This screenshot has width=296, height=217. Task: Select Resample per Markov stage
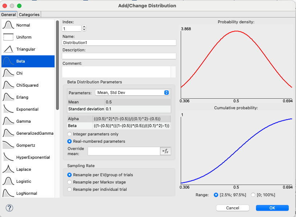tap(70, 182)
